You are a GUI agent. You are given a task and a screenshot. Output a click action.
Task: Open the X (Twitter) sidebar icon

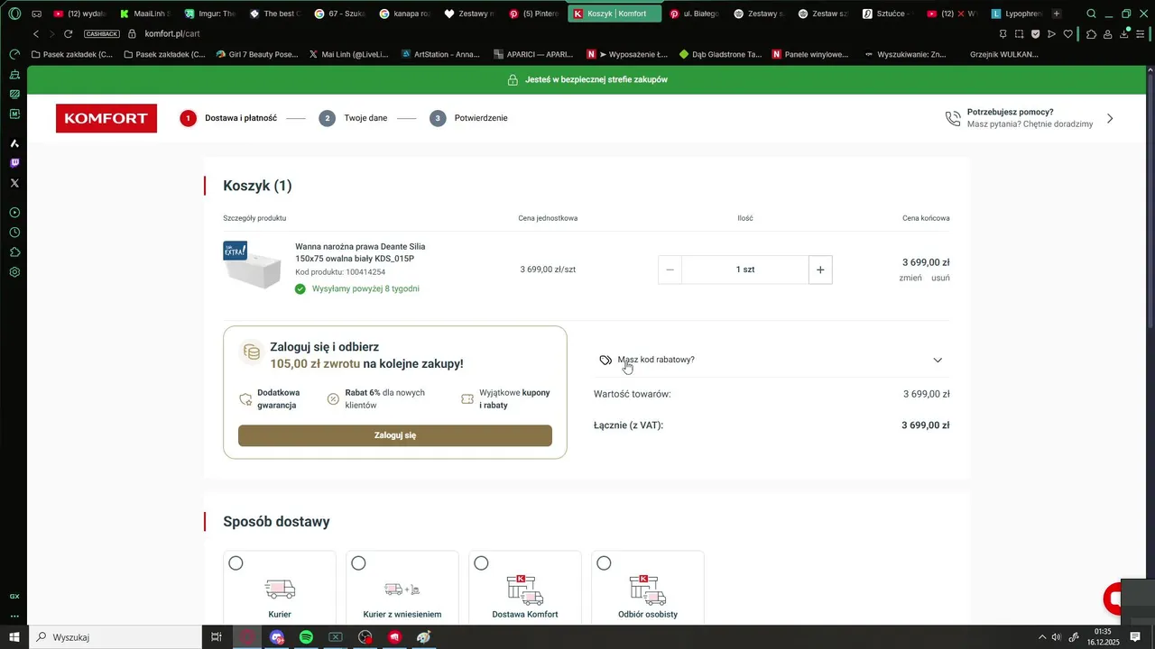(x=14, y=183)
